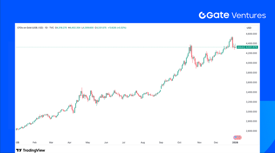Open the USD currency selector
The width and height of the screenshot is (275, 153).
click(249, 28)
